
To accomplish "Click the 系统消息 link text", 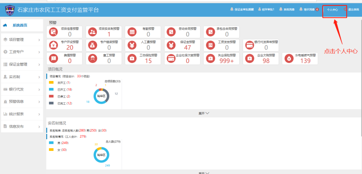I will pyautogui.click(x=289, y=10).
